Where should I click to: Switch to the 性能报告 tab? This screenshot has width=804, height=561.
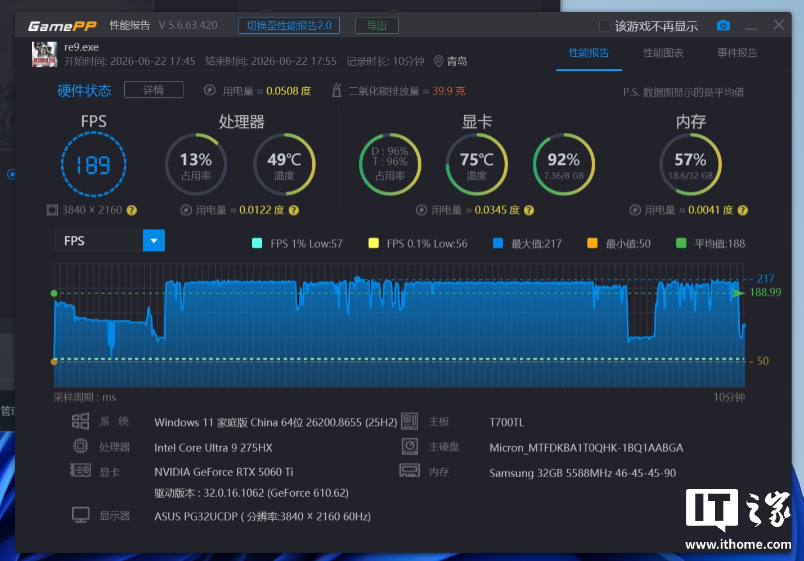coord(589,53)
